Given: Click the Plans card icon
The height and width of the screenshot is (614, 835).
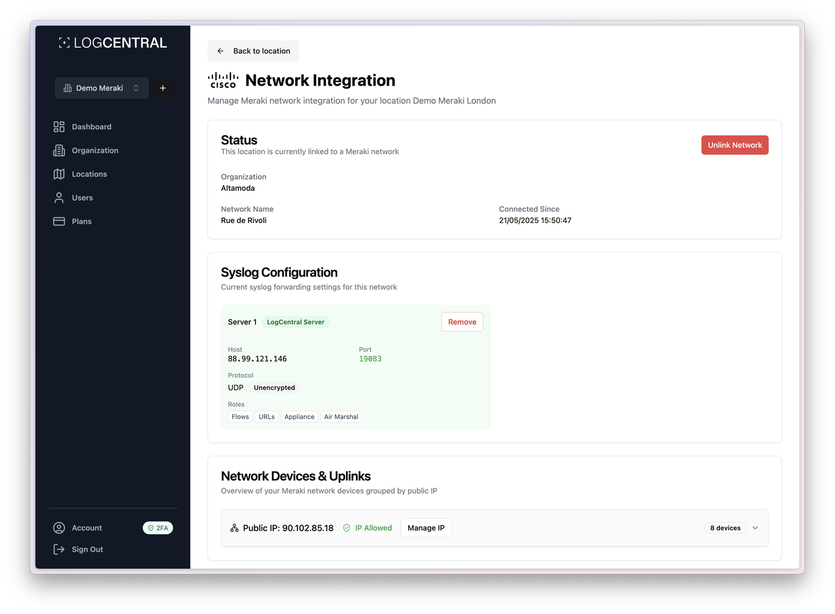Looking at the screenshot, I should click(59, 221).
